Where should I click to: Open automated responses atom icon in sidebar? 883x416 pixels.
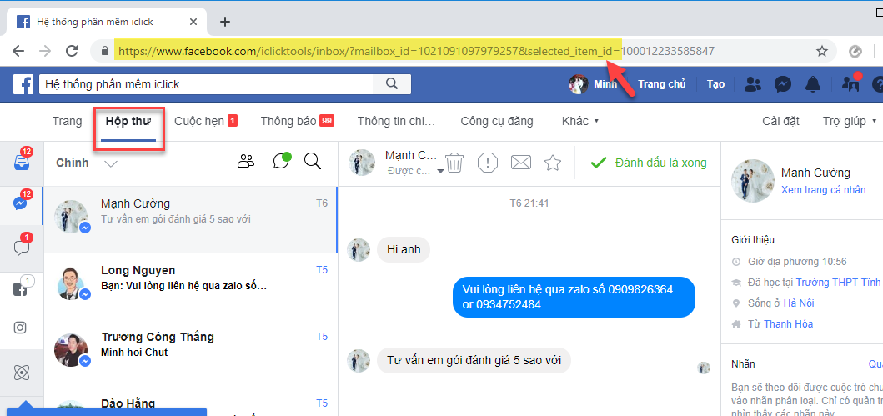point(20,373)
